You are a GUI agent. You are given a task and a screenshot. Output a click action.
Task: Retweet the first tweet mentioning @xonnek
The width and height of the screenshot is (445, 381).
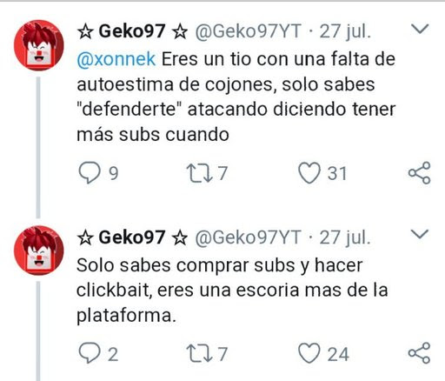[197, 173]
